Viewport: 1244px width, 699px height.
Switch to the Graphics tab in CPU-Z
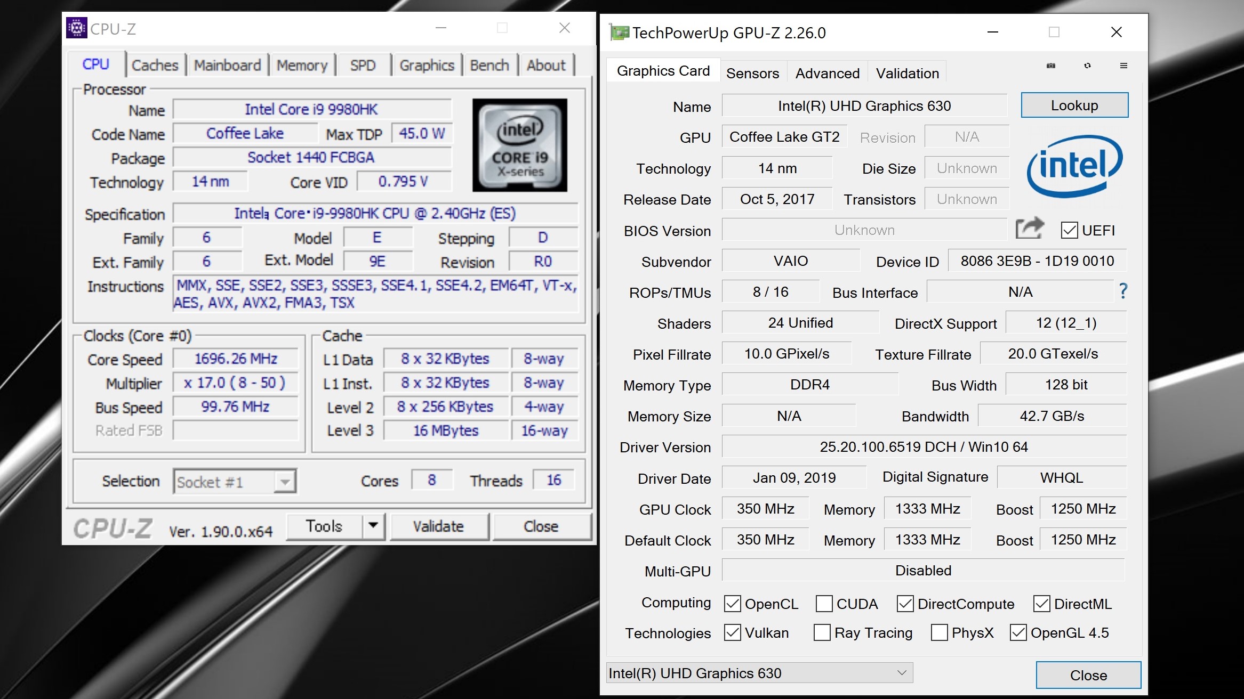coord(427,65)
